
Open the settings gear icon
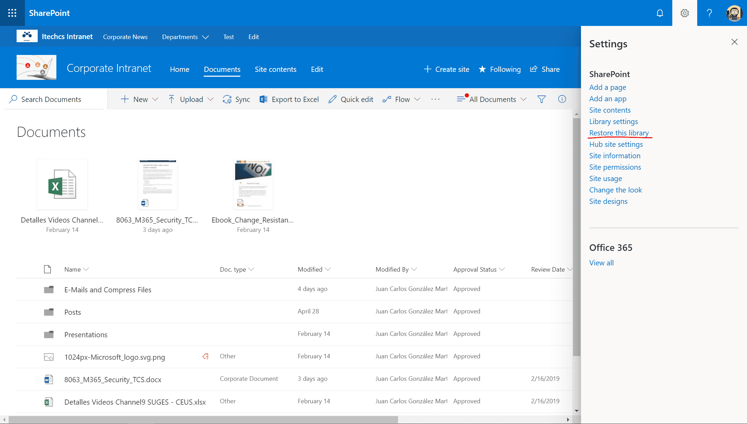(684, 13)
